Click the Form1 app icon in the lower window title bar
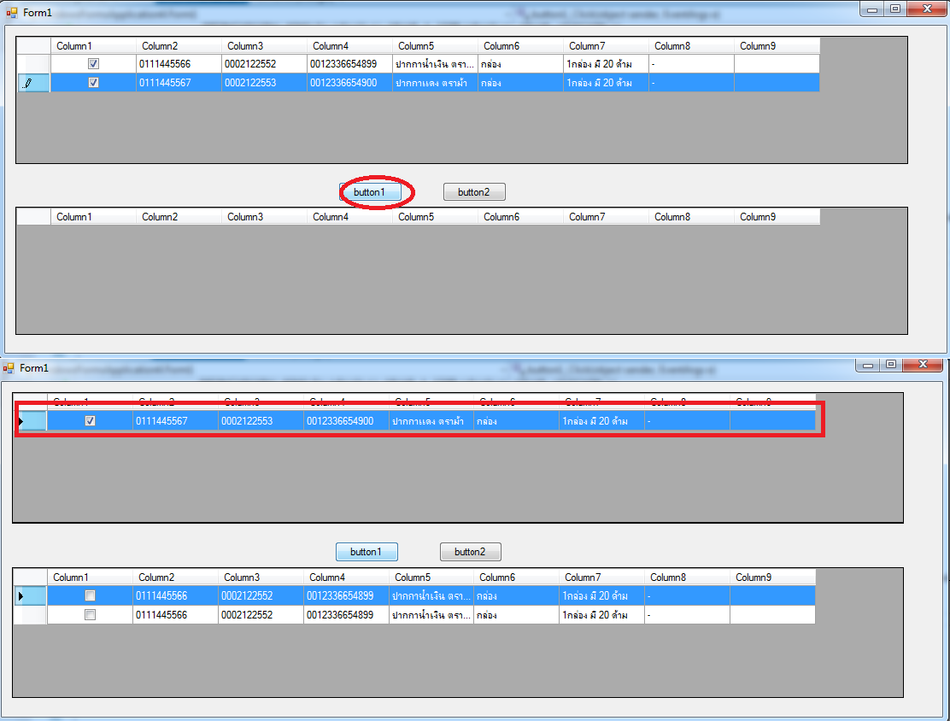Screen dimensions: 950x721 [8, 368]
